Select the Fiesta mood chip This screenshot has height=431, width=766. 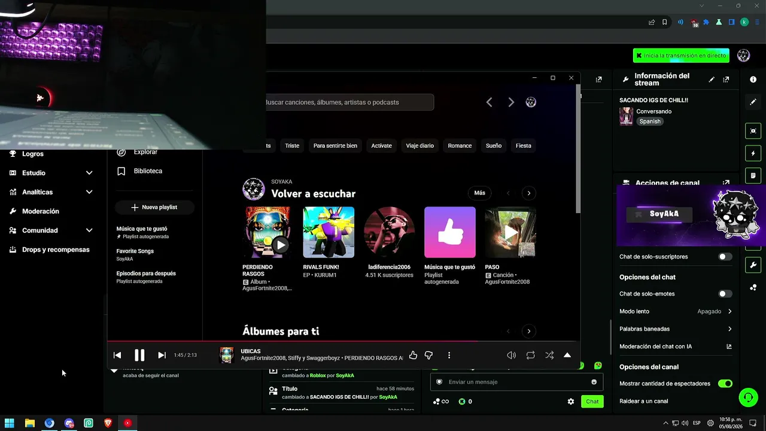tap(524, 145)
